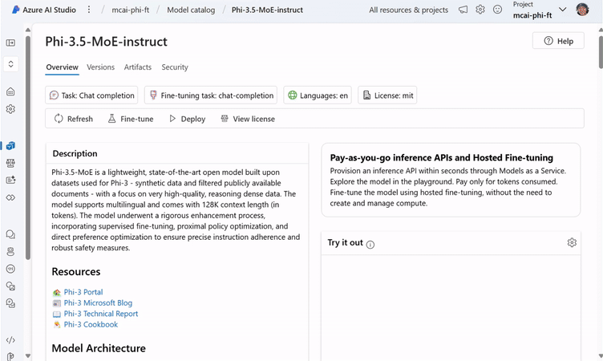Click the megaphone announcements icon
Viewport: 603px width, 361px height.
[463, 10]
